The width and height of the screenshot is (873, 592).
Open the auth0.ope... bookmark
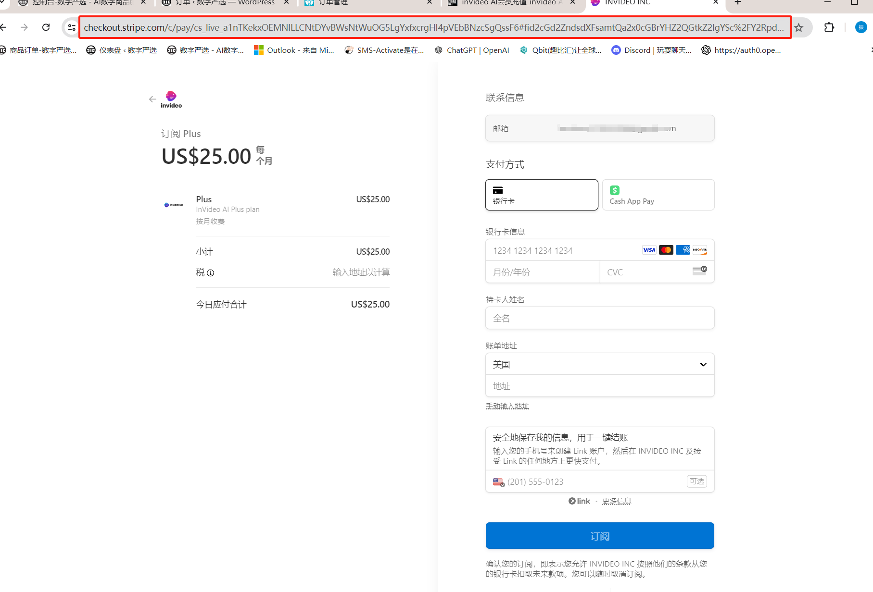[741, 50]
